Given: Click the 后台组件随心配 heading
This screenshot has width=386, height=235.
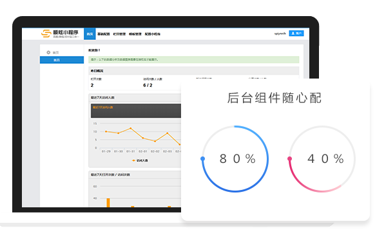Looking at the screenshot, I should point(275,98).
